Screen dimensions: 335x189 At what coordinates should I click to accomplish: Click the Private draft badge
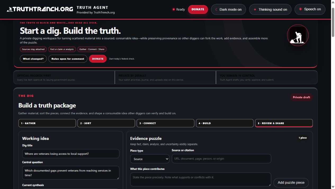click(301, 97)
